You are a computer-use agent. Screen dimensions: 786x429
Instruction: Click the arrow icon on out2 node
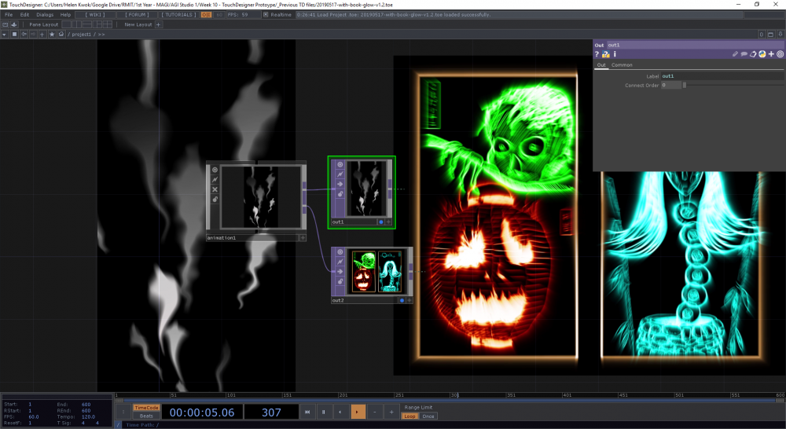pos(340,271)
